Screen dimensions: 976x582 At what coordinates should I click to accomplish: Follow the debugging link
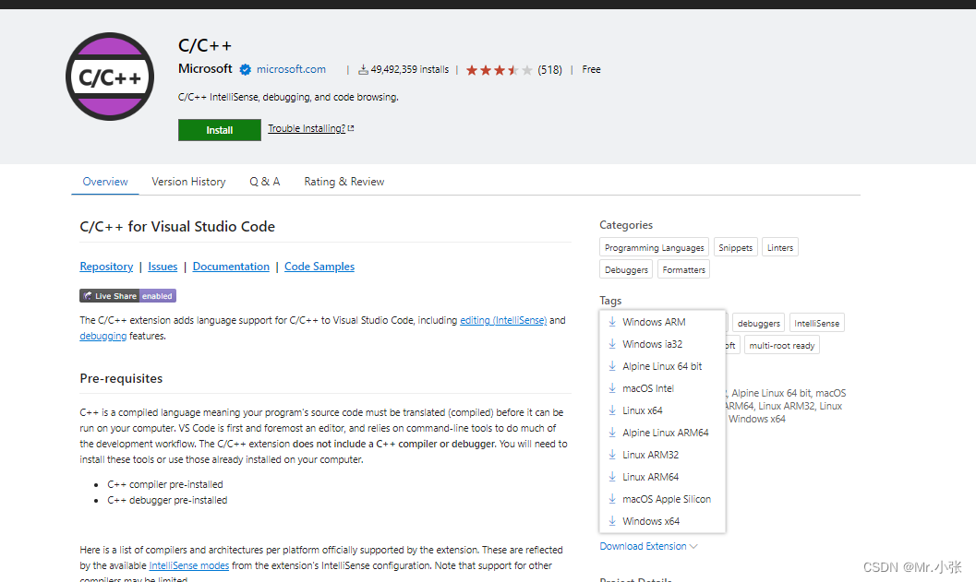click(102, 336)
